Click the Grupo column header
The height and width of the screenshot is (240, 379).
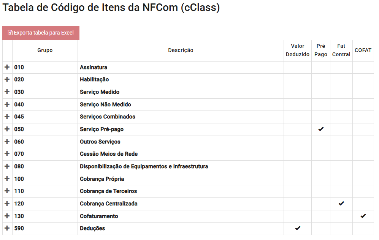tap(45, 51)
